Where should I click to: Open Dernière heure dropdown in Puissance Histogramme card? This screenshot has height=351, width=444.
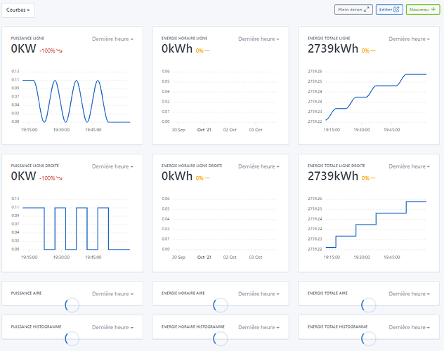[112, 327]
